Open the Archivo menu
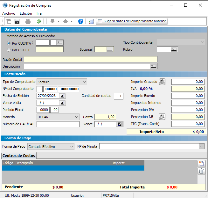Screen dimensions: 208x198 (x=9, y=13)
